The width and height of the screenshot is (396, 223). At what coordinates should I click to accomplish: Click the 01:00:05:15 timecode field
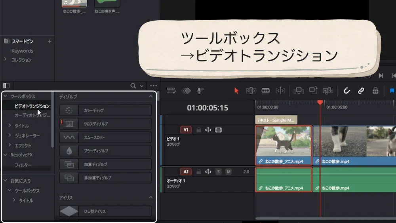[x=208, y=108]
